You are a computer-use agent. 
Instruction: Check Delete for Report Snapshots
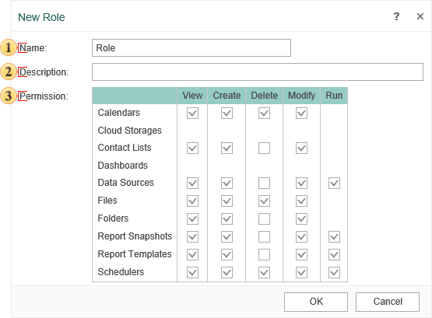[x=264, y=236]
